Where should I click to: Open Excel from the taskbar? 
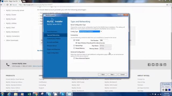(x=29, y=94)
